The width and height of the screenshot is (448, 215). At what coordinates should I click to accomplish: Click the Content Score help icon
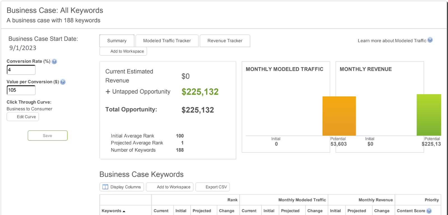(429, 211)
